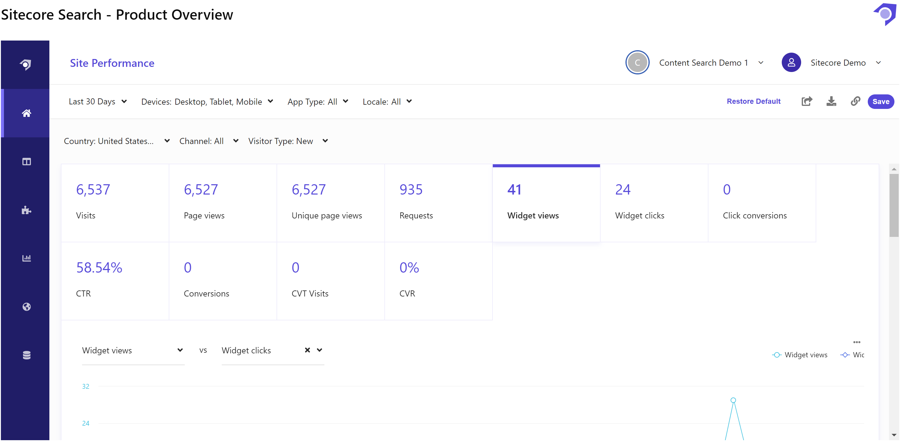Select the Widget clicks metric tile
902x442 pixels.
[x=654, y=203]
